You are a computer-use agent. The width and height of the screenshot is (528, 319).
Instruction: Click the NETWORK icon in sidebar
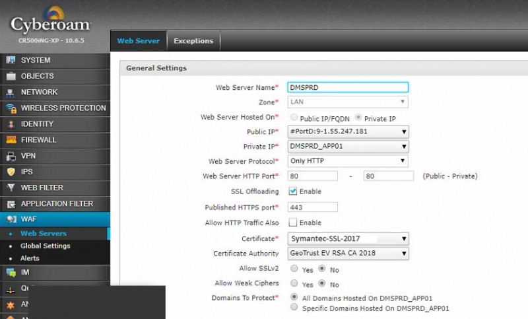pos(11,92)
